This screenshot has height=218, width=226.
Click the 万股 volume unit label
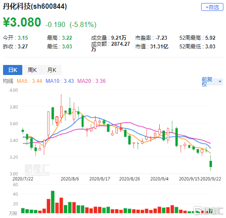[13, 213]
